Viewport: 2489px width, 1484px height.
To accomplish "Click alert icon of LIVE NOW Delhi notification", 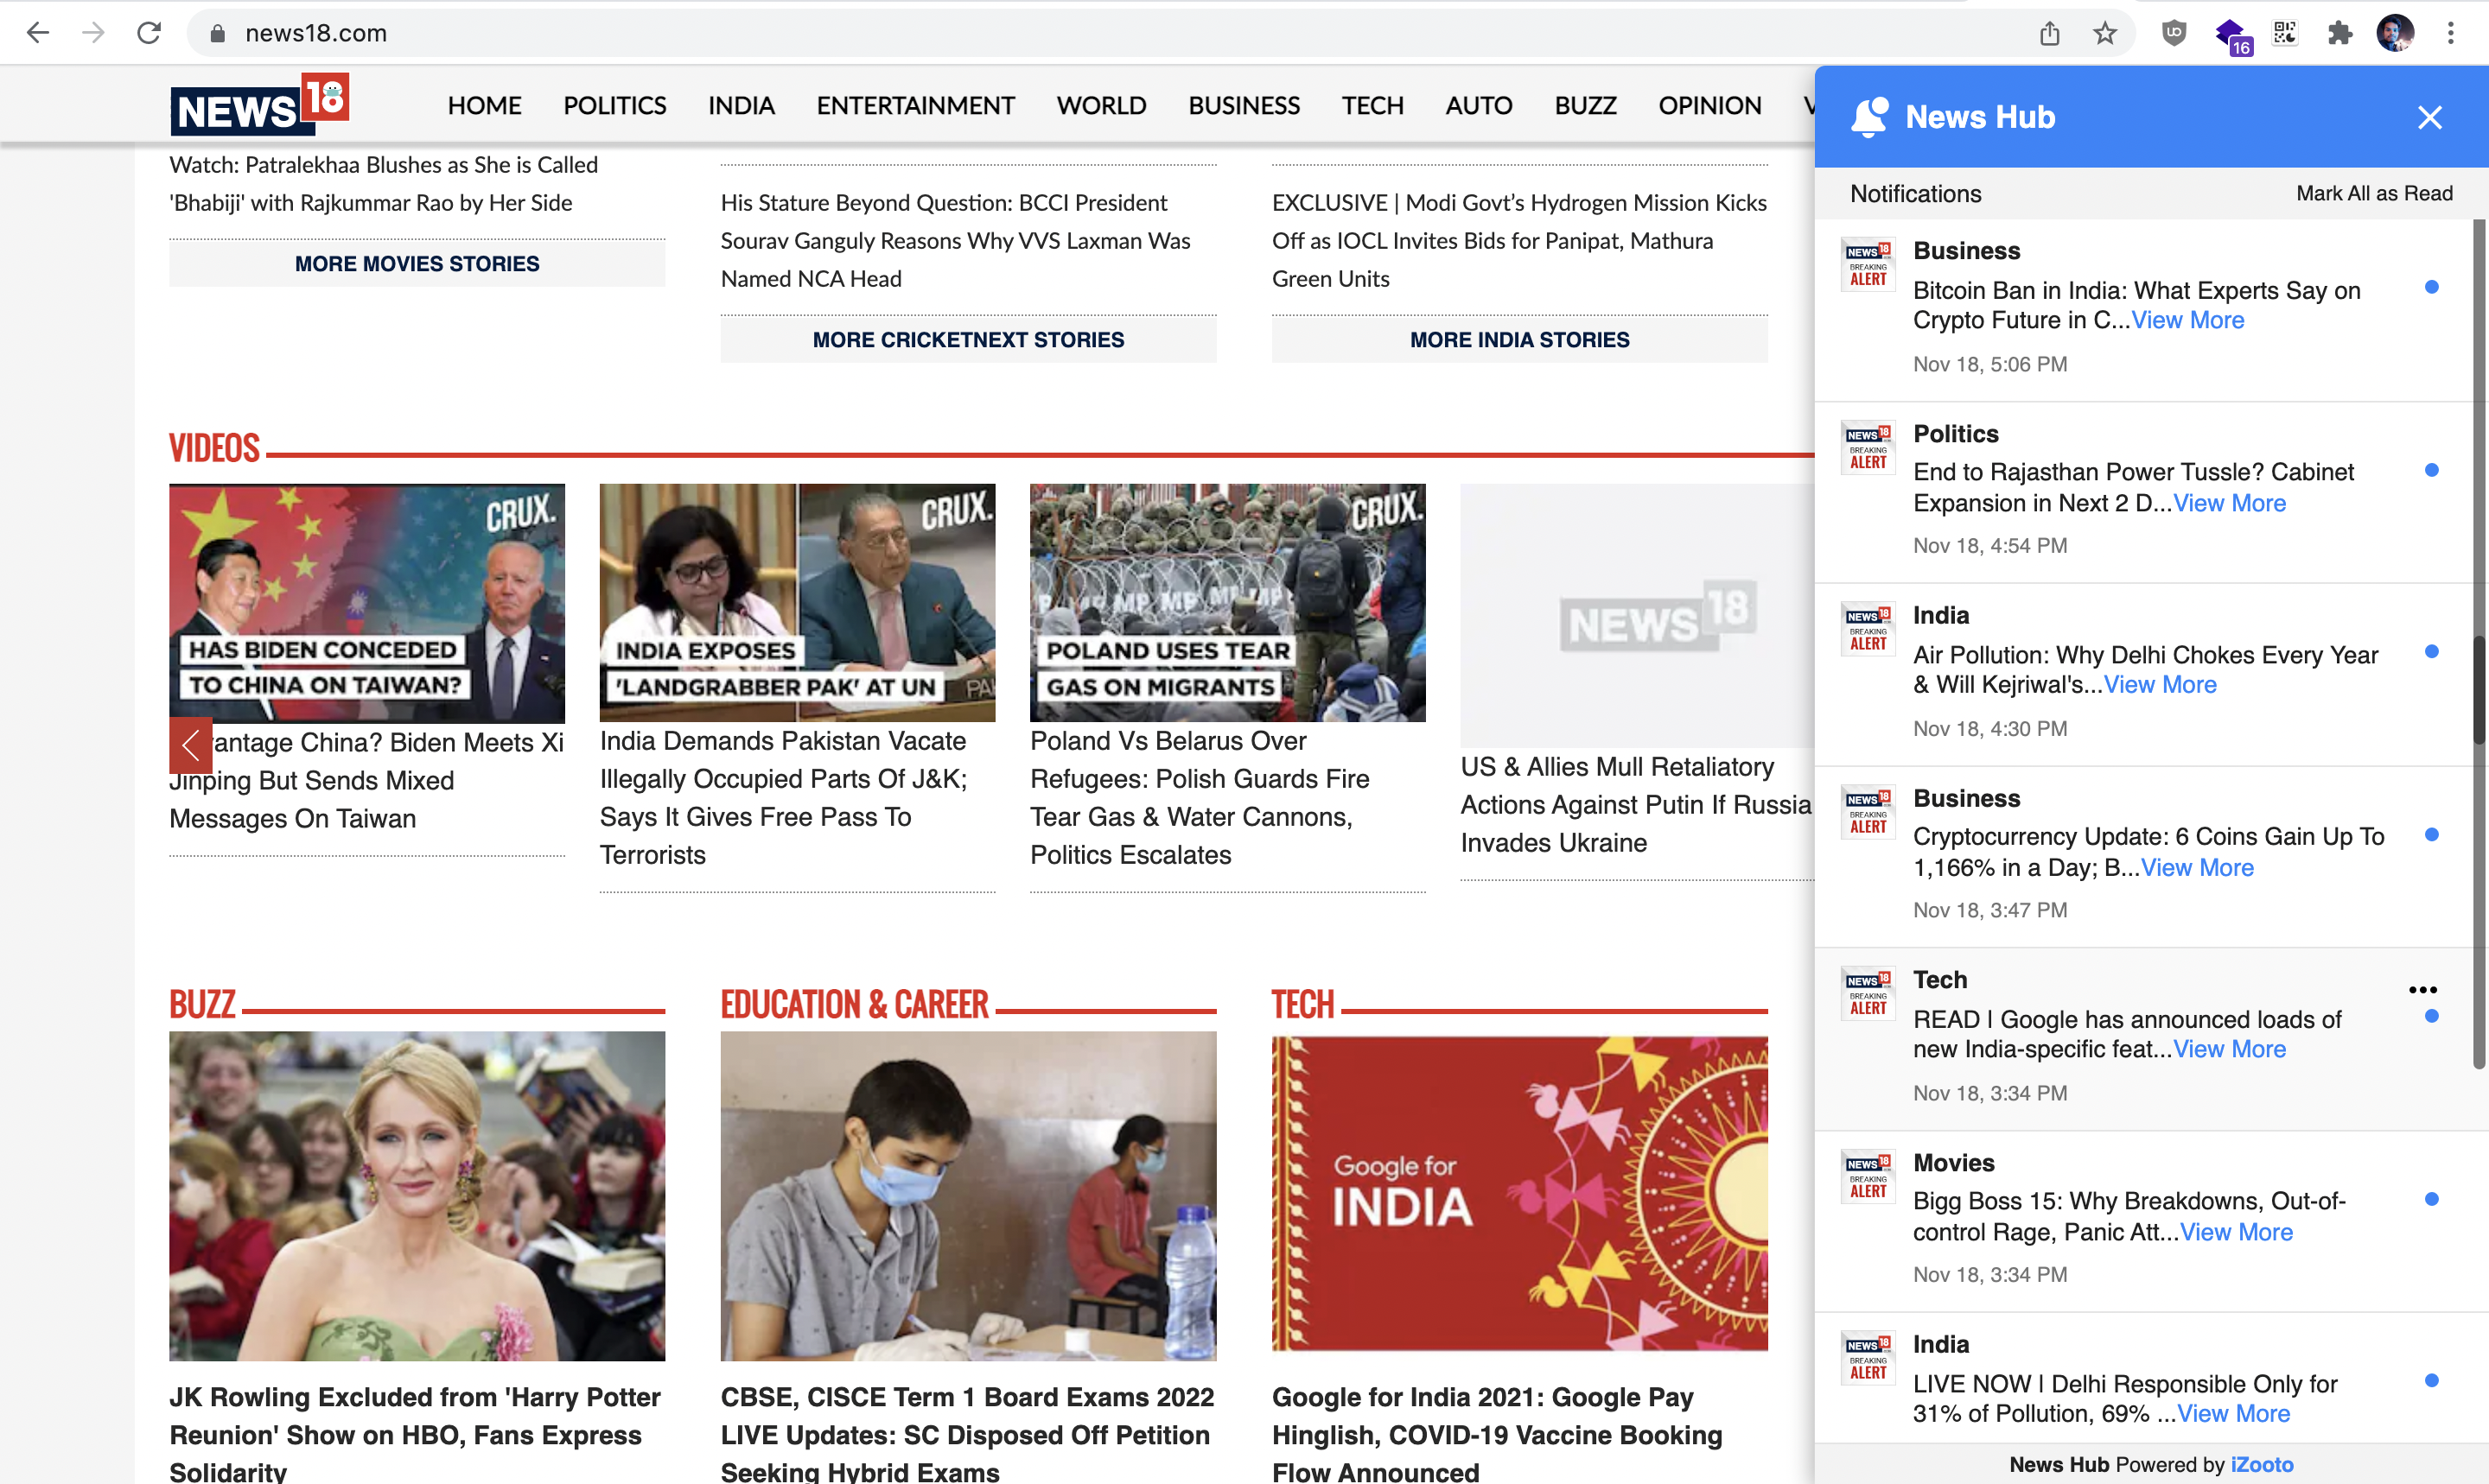I will (x=1868, y=1358).
